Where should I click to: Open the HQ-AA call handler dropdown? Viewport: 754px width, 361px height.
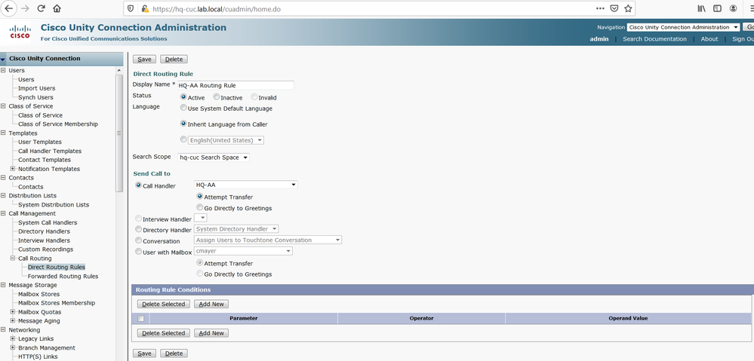246,185
